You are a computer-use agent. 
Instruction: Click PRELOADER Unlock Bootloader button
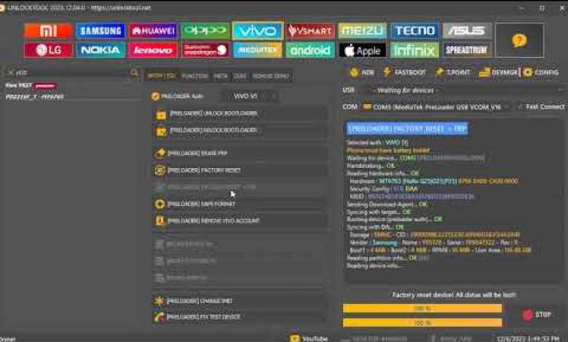pos(239,114)
